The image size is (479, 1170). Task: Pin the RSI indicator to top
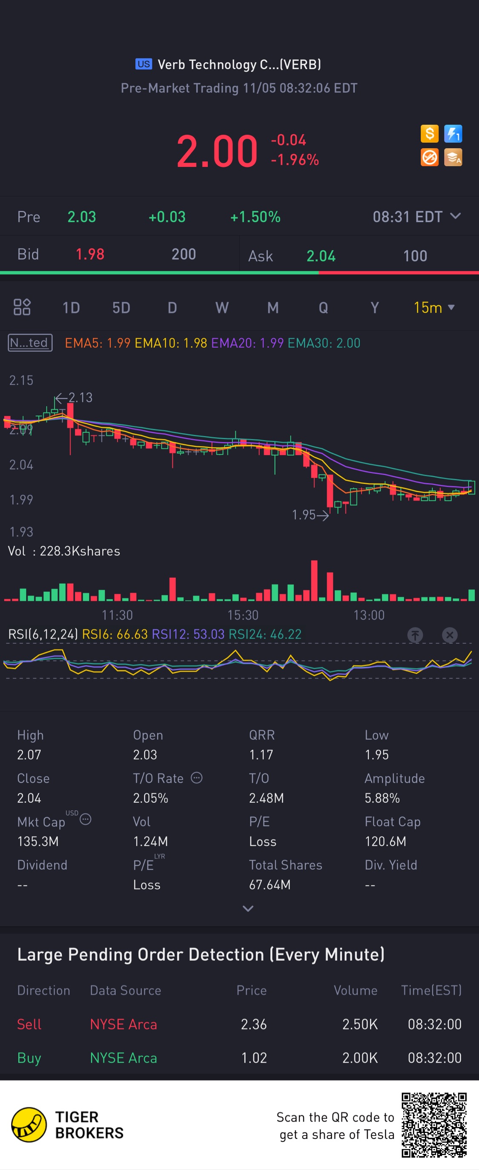pos(415,634)
